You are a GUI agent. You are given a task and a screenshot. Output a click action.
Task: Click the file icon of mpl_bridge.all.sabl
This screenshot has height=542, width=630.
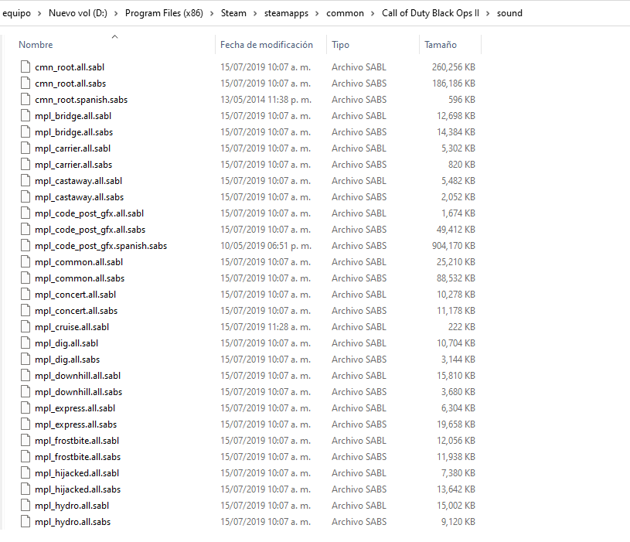point(26,116)
